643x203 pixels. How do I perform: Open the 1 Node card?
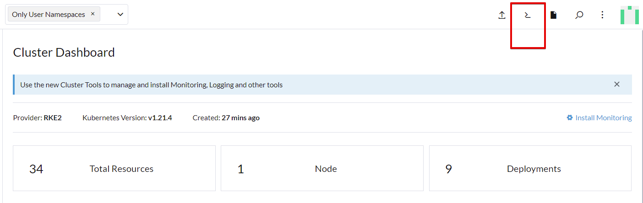point(322,168)
